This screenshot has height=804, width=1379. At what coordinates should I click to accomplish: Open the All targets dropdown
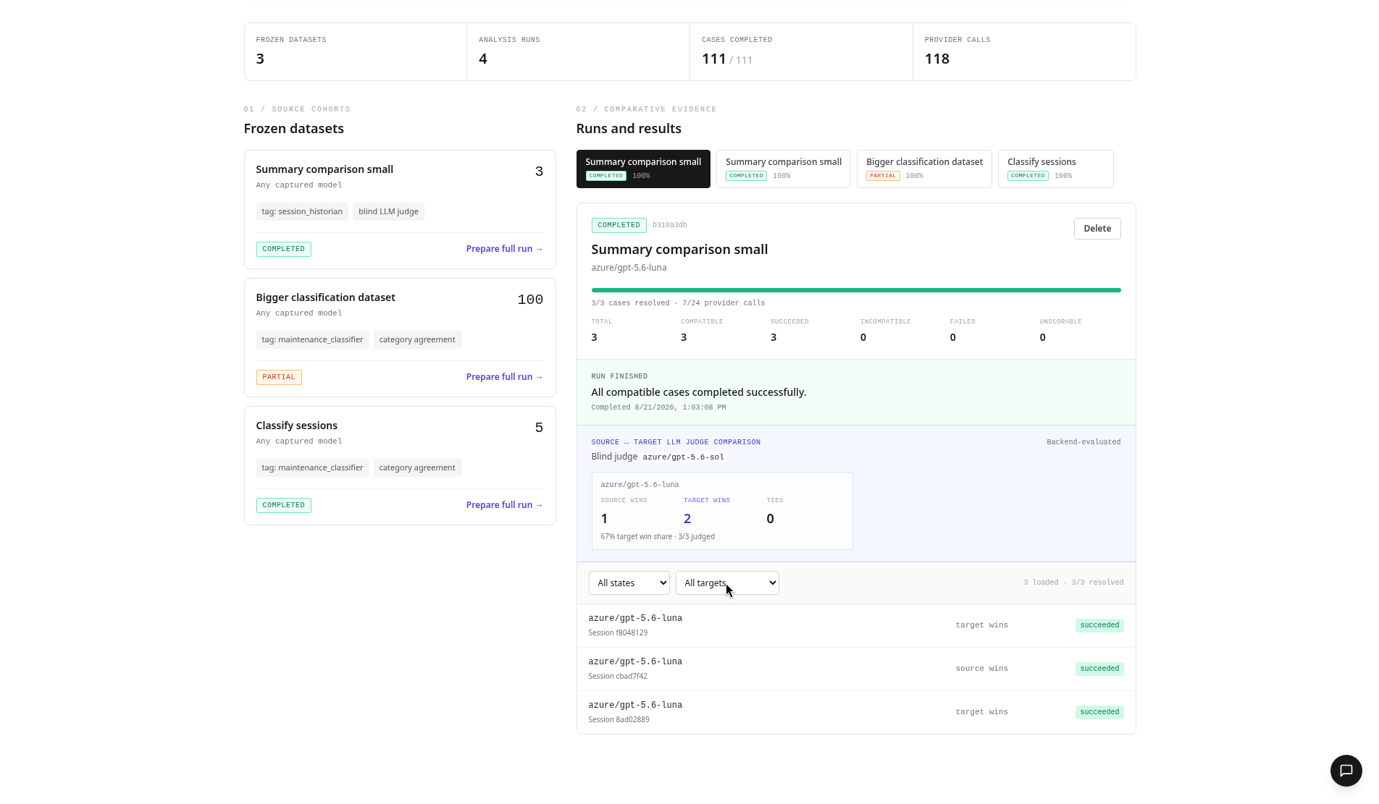727,583
